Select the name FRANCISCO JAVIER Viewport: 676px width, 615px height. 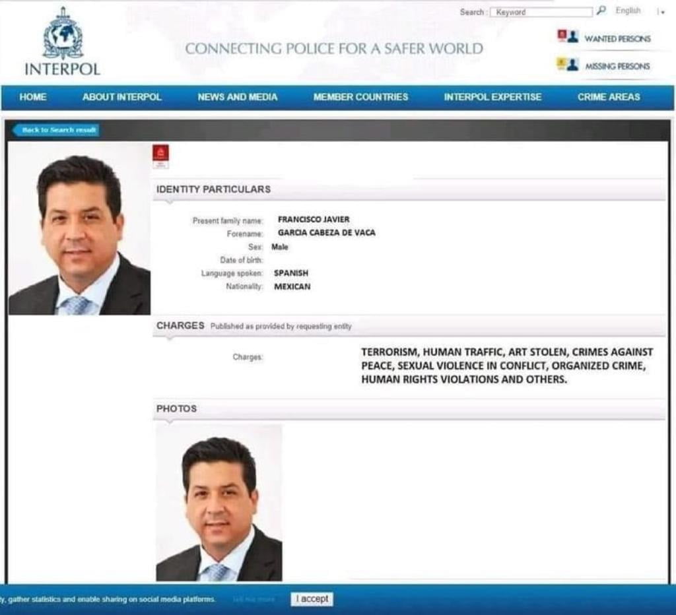click(314, 219)
